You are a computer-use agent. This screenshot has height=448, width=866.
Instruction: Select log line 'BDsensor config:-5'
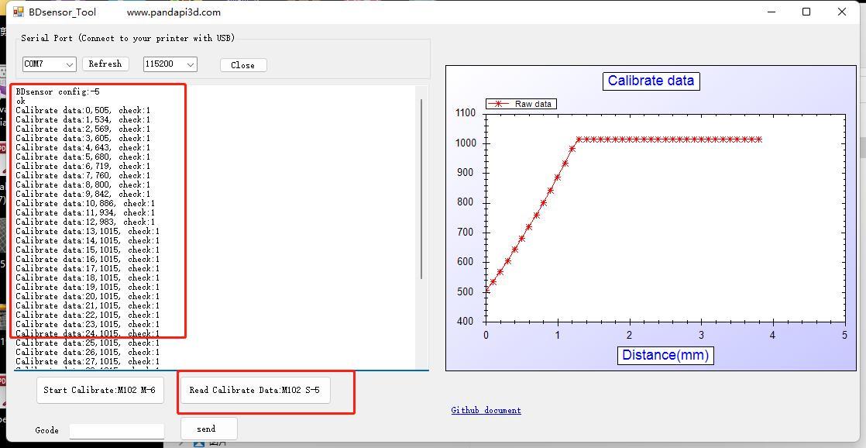pos(57,91)
